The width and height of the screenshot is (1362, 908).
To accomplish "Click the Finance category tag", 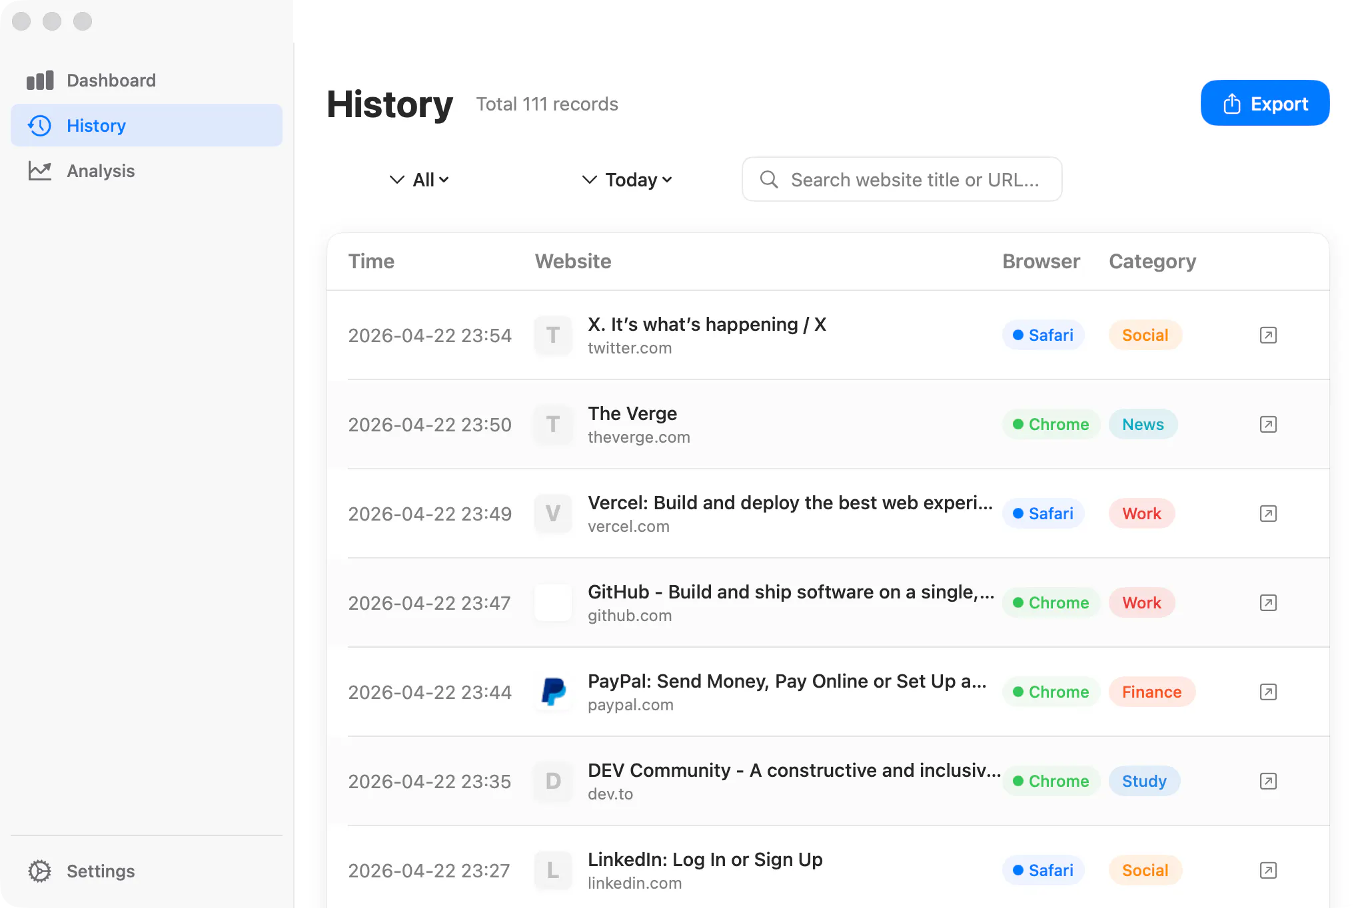I will point(1151,692).
